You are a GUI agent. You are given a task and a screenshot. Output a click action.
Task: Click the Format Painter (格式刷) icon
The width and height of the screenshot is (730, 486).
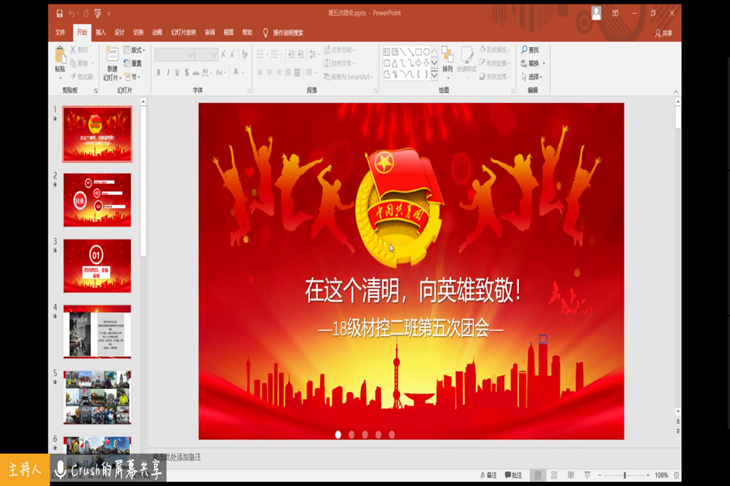(x=73, y=76)
